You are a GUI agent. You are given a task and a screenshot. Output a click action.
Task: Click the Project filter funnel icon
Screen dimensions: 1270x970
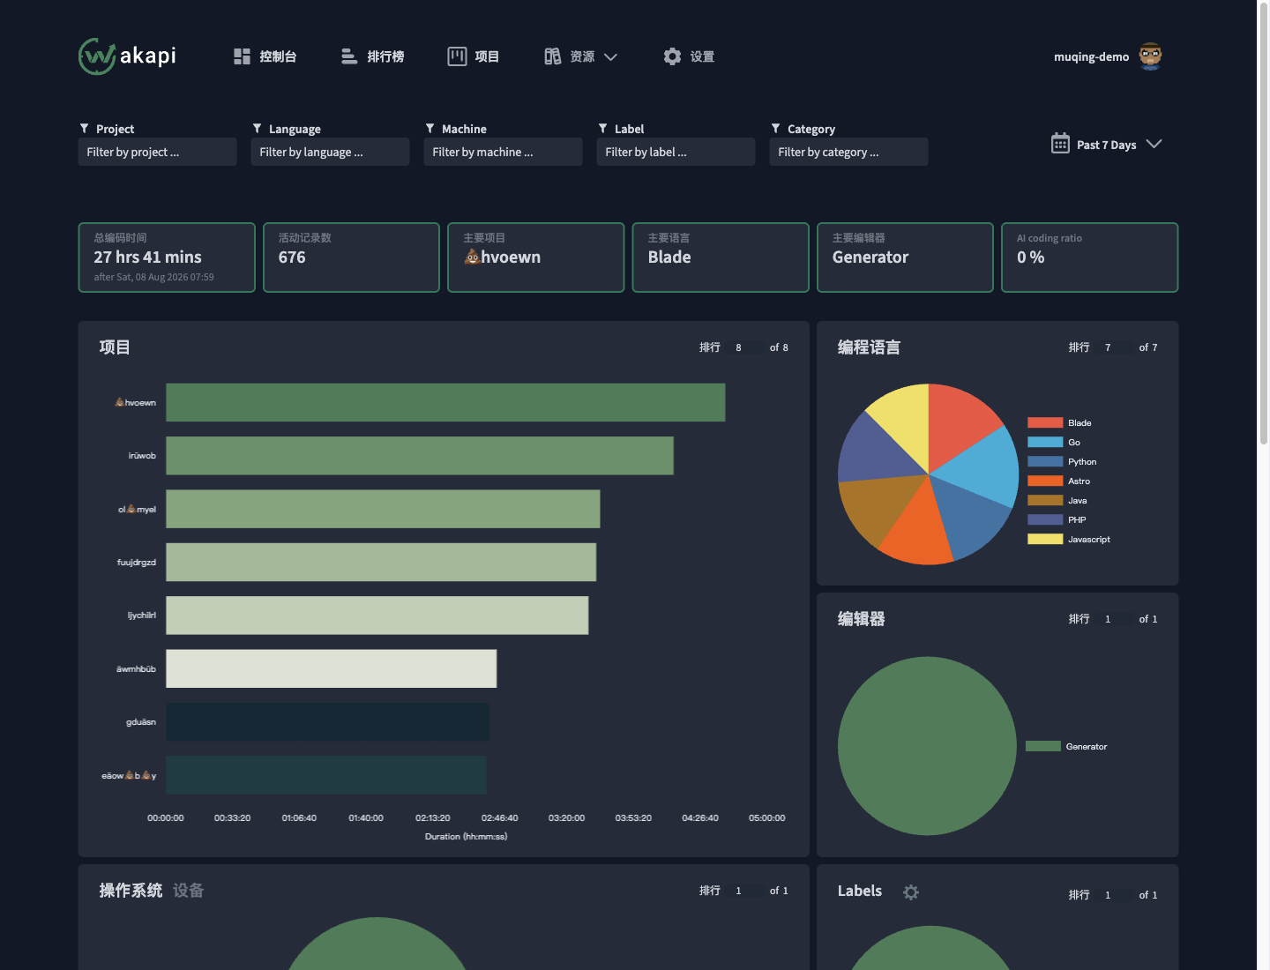[x=85, y=129]
